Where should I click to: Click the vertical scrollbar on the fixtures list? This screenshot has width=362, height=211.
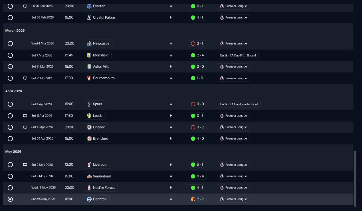coord(355,179)
